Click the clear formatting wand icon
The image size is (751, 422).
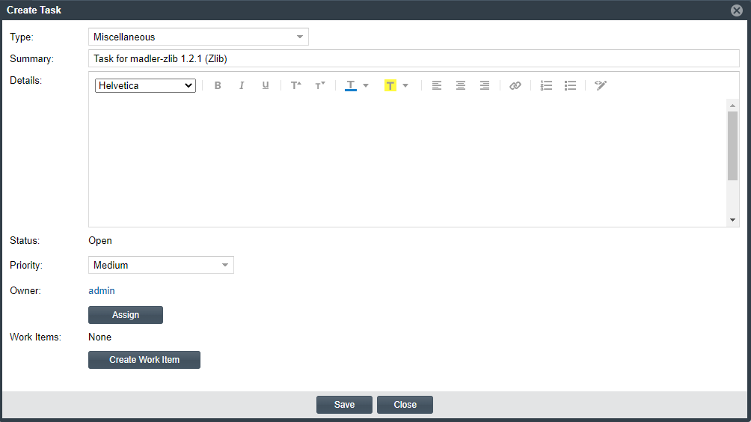601,85
